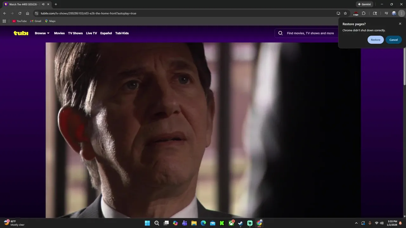Go to the Chrome home page
The width and height of the screenshot is (406, 228).
tap(28, 13)
